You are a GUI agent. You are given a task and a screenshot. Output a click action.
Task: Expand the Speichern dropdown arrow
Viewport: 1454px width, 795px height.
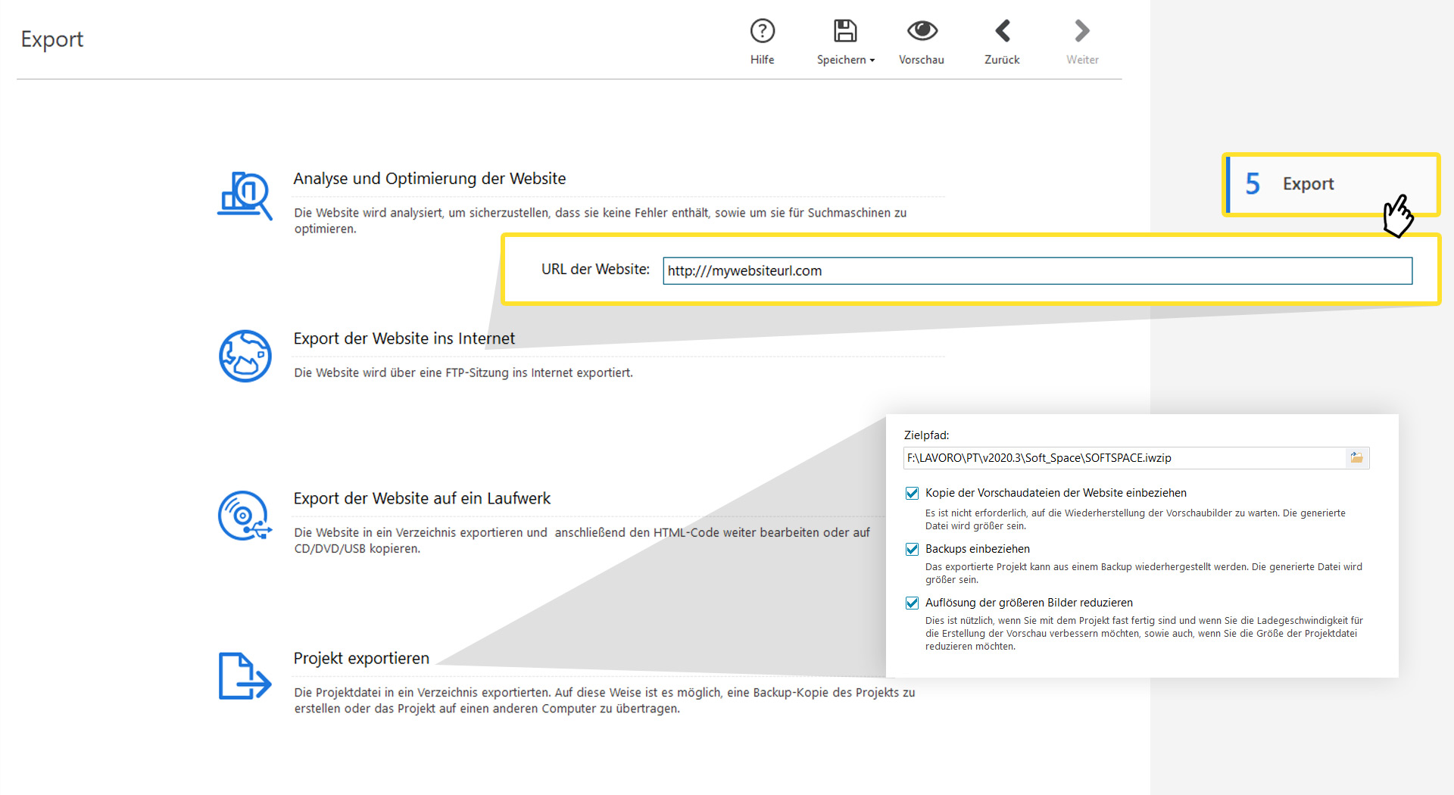point(872,61)
